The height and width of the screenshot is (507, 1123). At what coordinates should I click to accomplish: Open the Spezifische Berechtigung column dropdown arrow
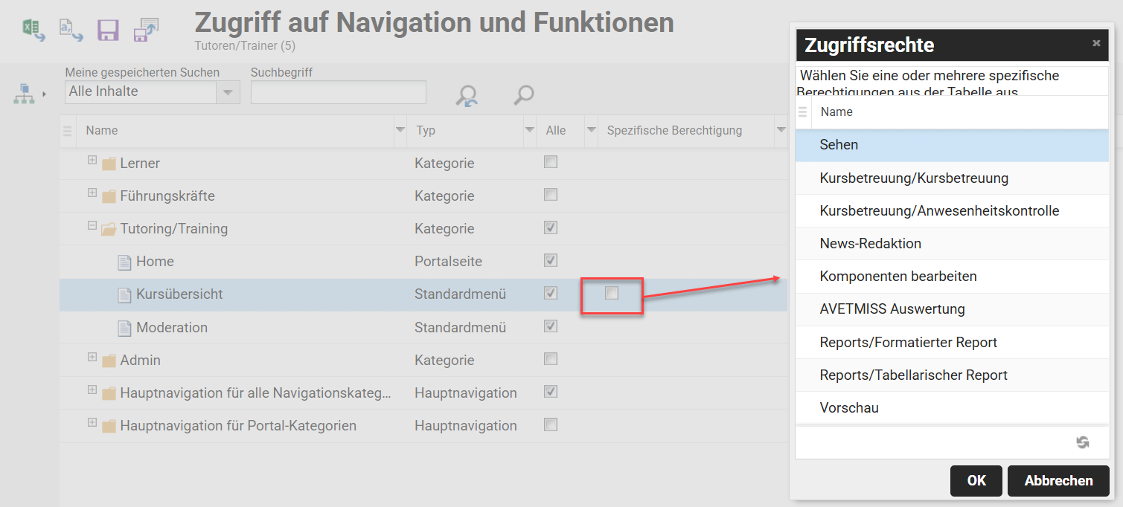coord(781,130)
